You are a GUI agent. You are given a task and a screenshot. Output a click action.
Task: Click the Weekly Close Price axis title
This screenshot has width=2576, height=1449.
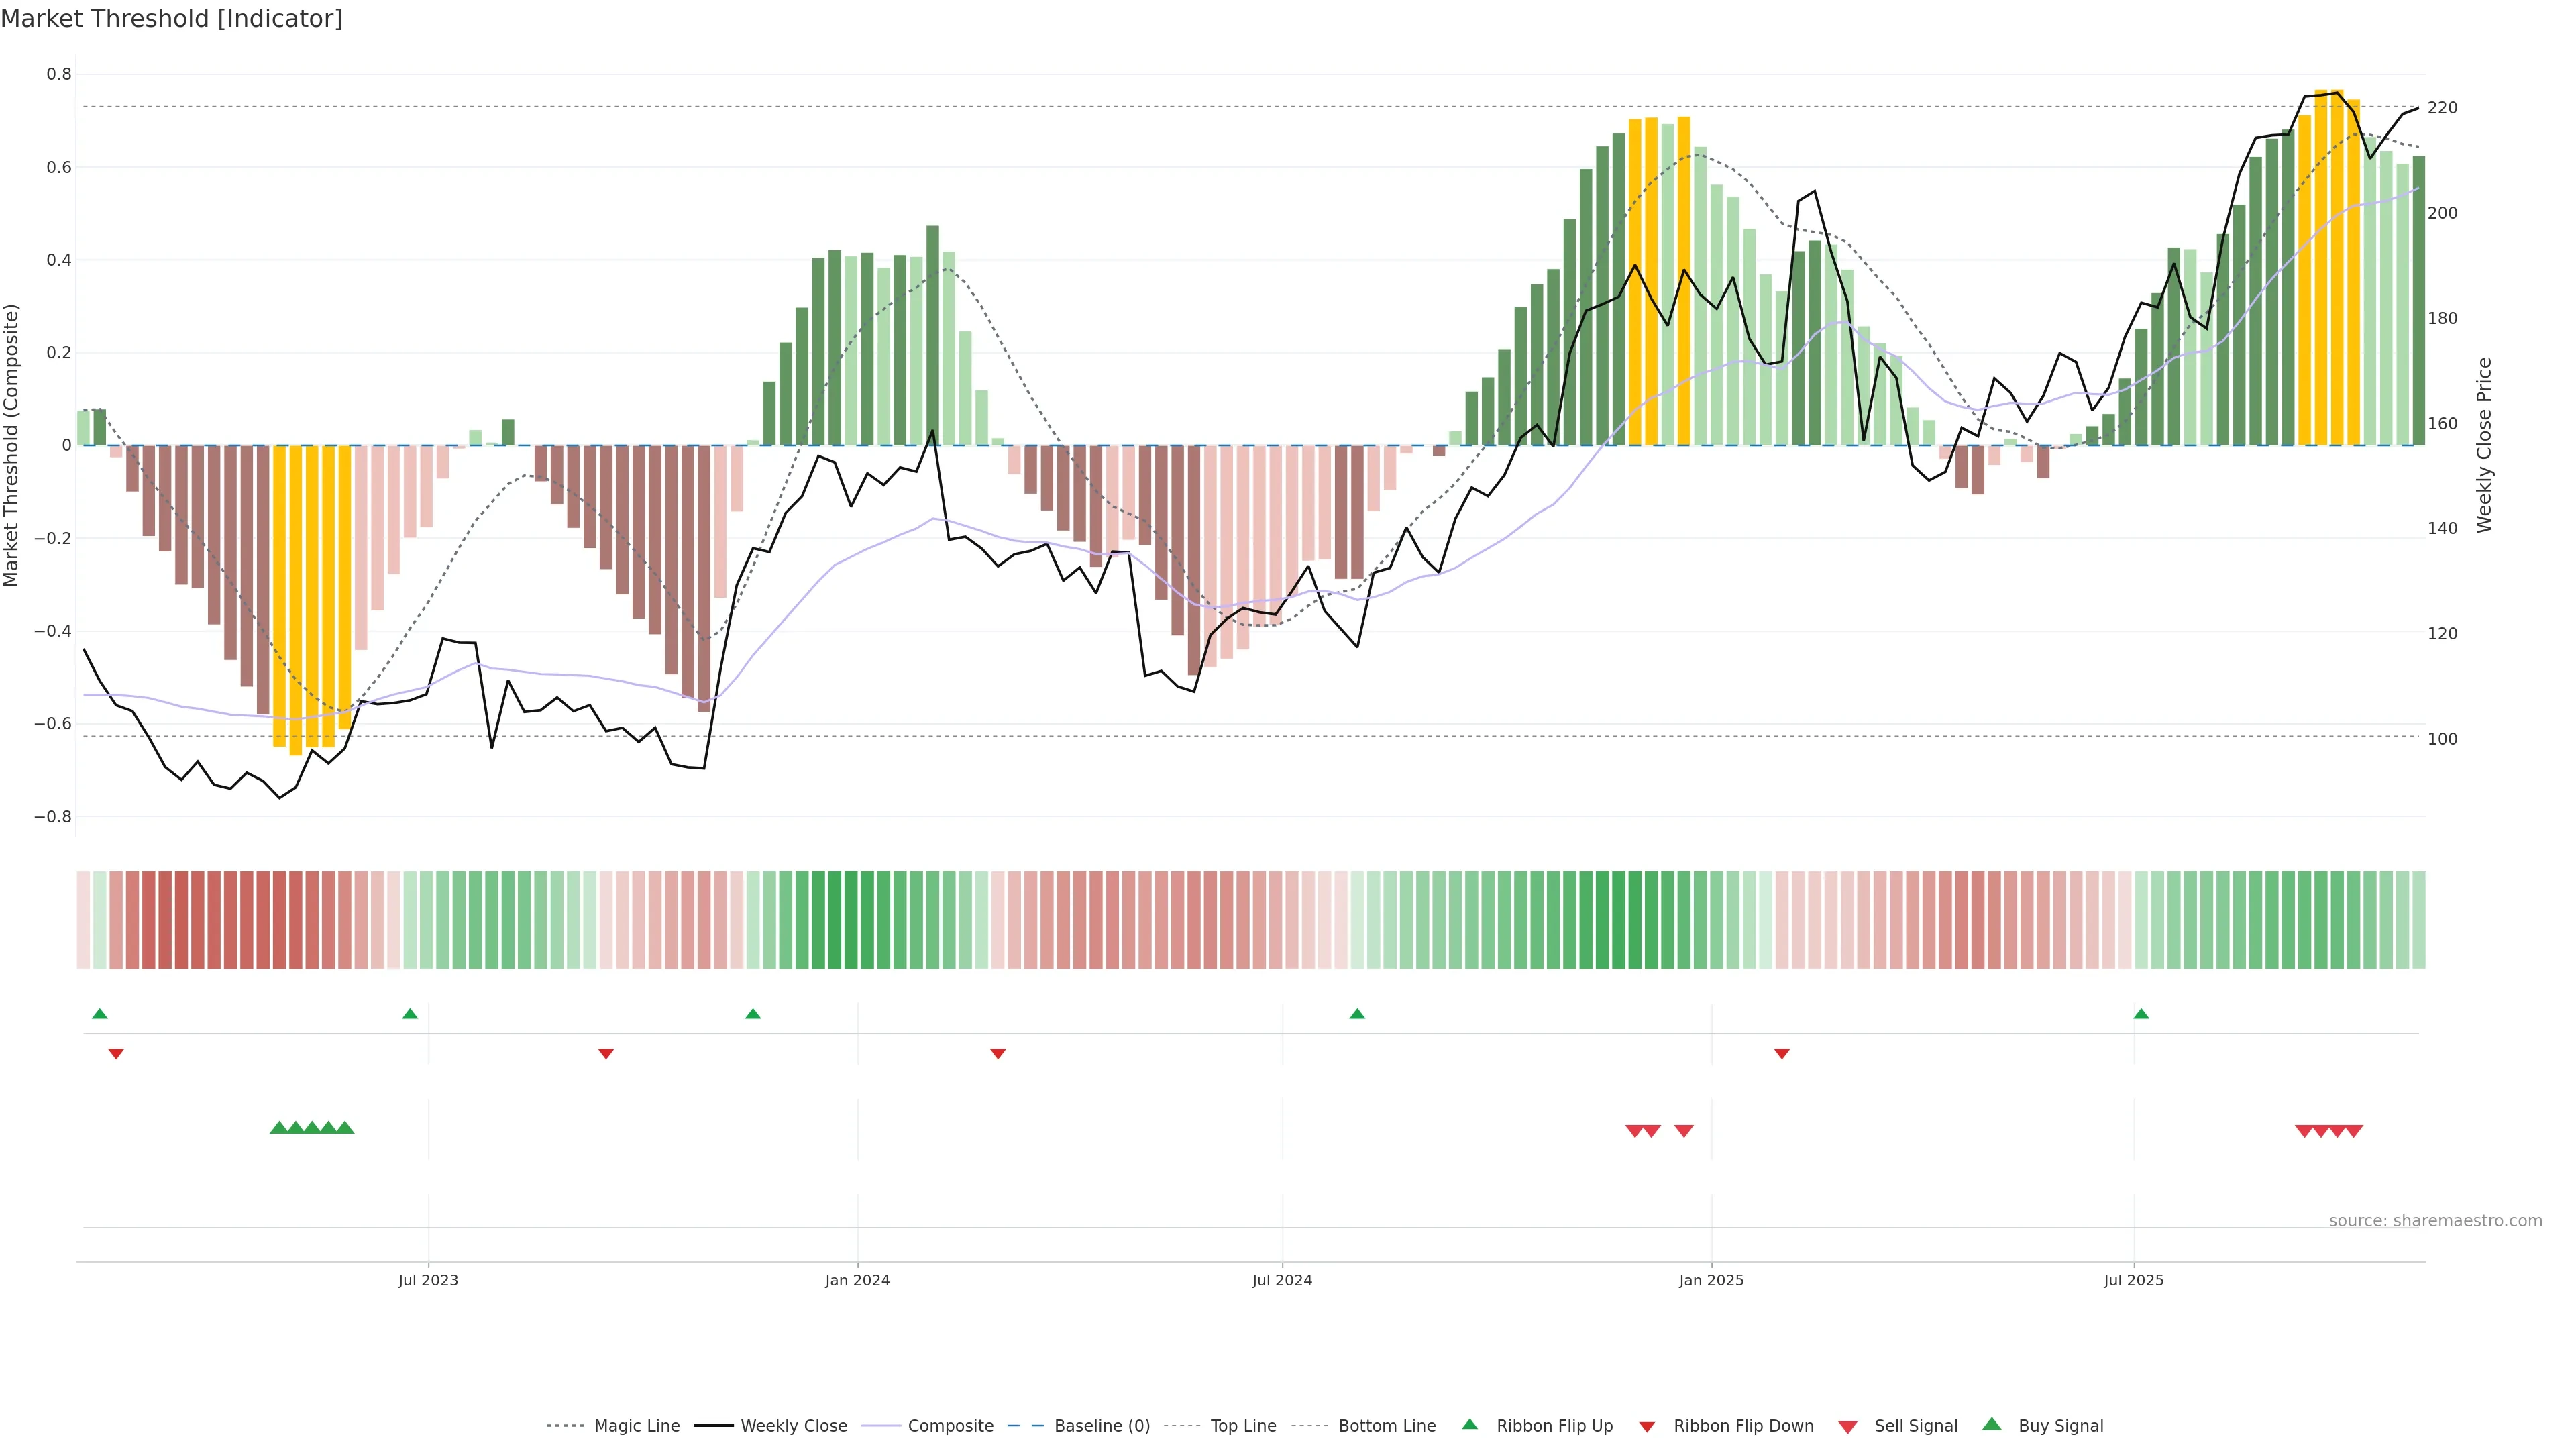2485,445
